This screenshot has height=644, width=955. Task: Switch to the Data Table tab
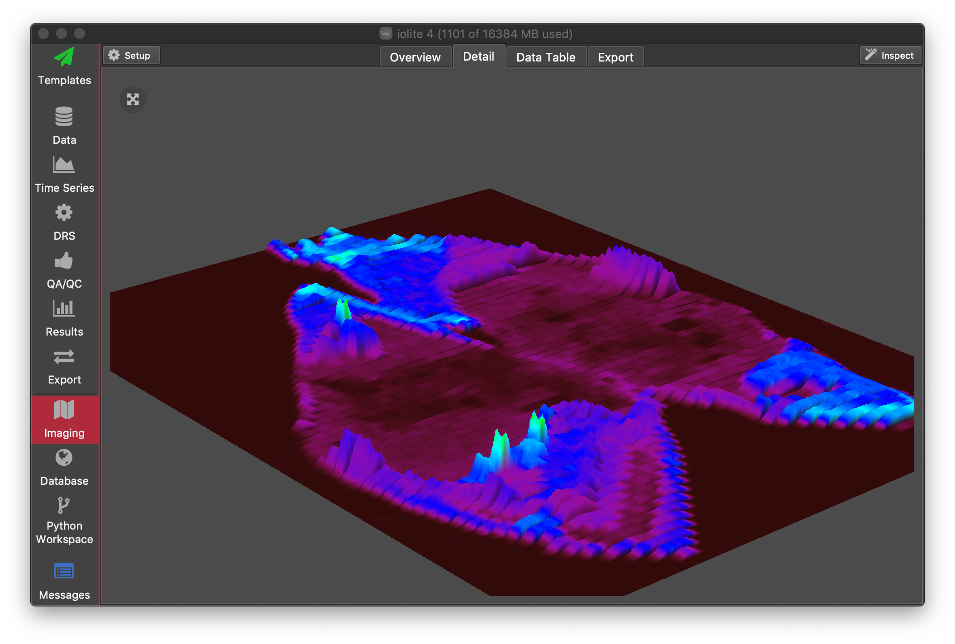(546, 57)
